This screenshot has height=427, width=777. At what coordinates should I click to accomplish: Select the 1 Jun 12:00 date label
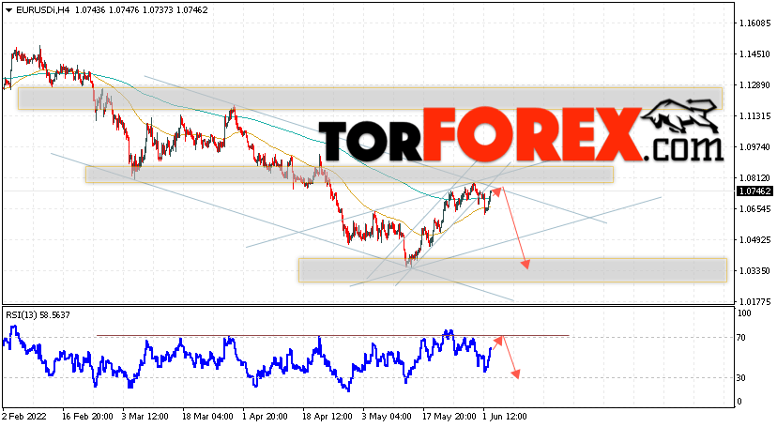[505, 417]
